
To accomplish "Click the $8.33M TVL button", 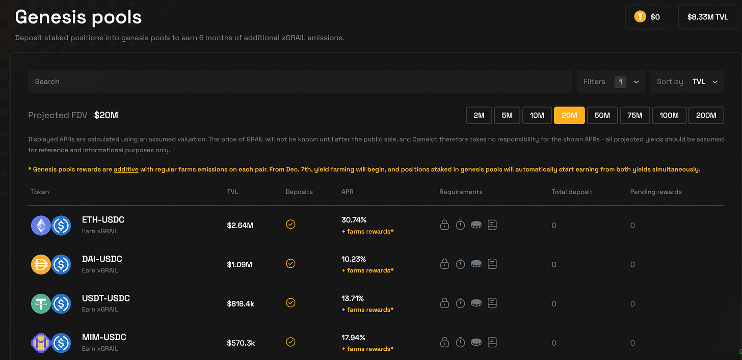I will (x=707, y=17).
